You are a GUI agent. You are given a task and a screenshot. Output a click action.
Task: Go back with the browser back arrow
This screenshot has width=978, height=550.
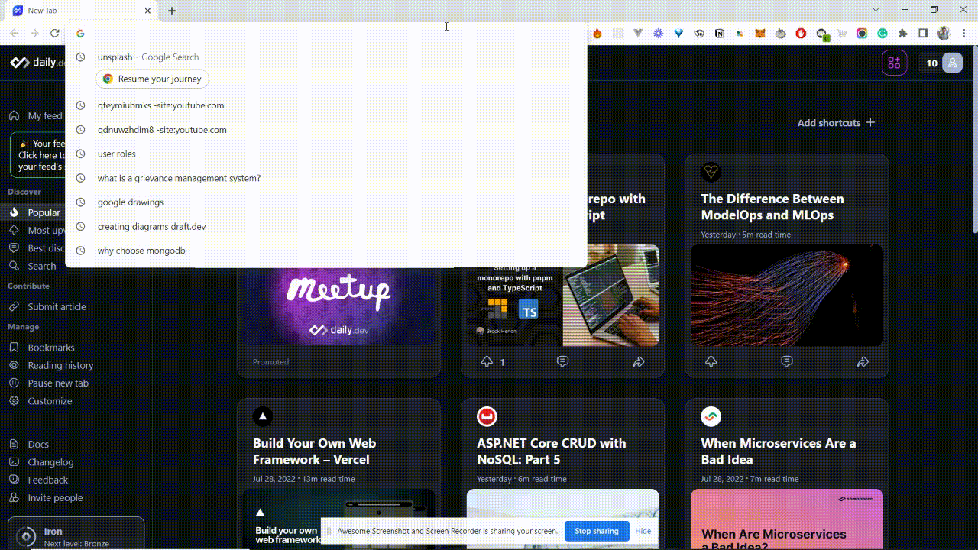point(14,34)
